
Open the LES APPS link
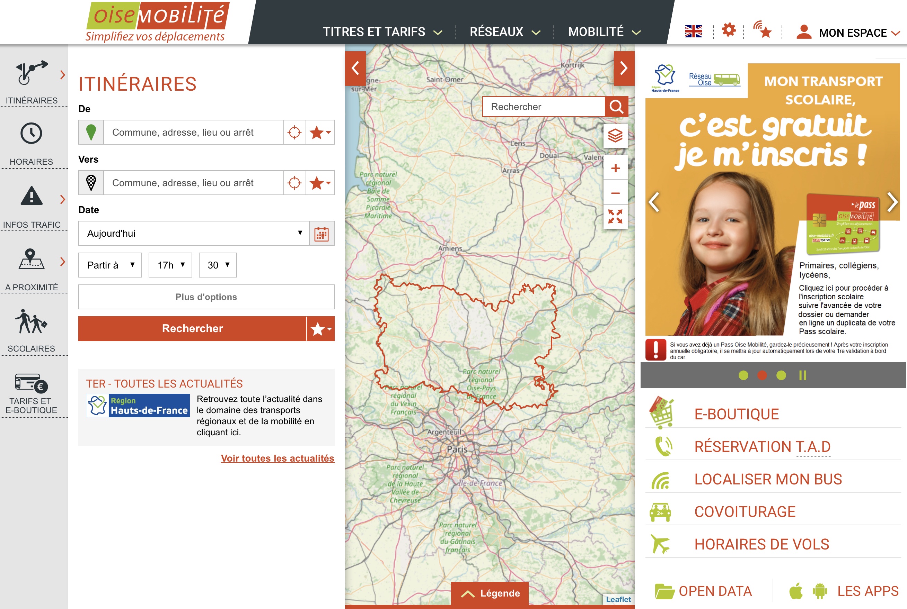coord(868,591)
